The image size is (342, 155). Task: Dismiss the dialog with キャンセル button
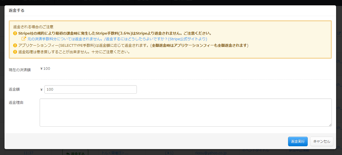(x=321, y=141)
